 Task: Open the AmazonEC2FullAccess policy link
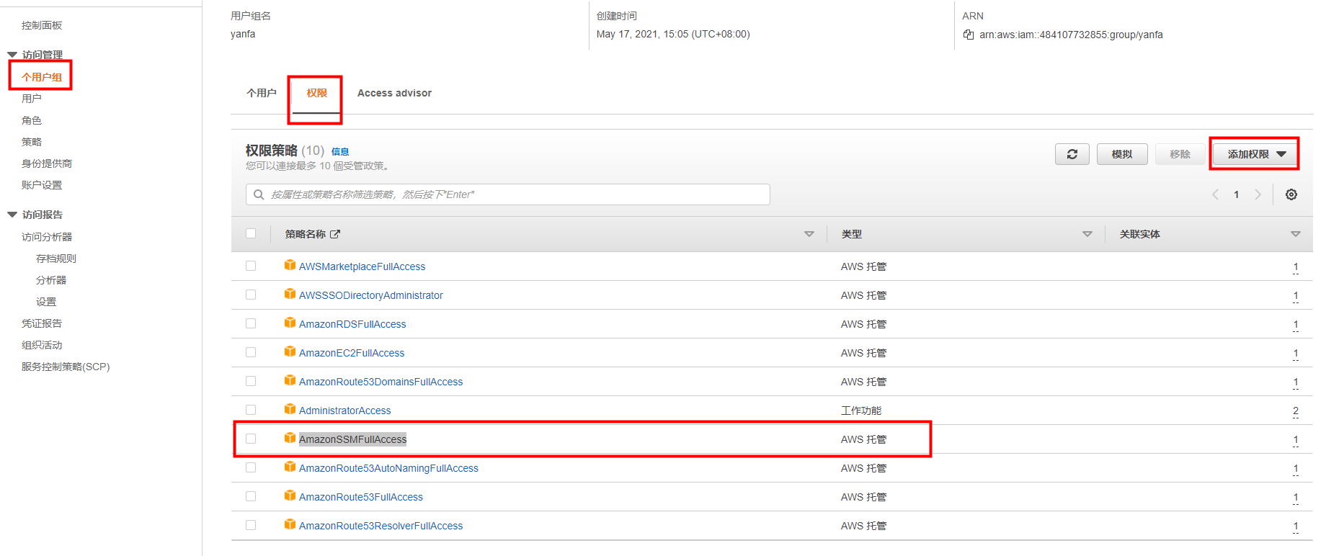click(352, 353)
